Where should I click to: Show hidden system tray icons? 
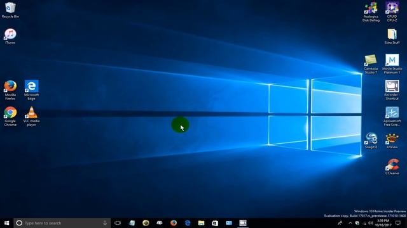click(350, 223)
